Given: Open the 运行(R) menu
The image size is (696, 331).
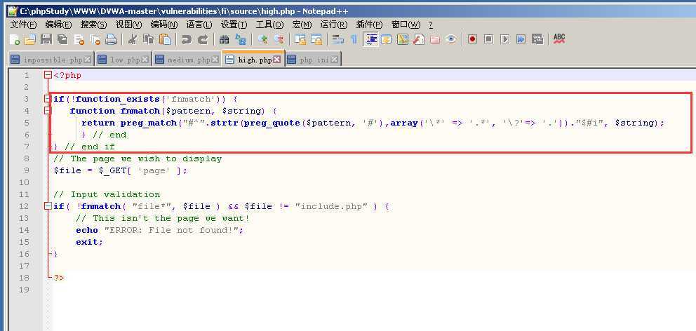Looking at the screenshot, I should pyautogui.click(x=334, y=25).
